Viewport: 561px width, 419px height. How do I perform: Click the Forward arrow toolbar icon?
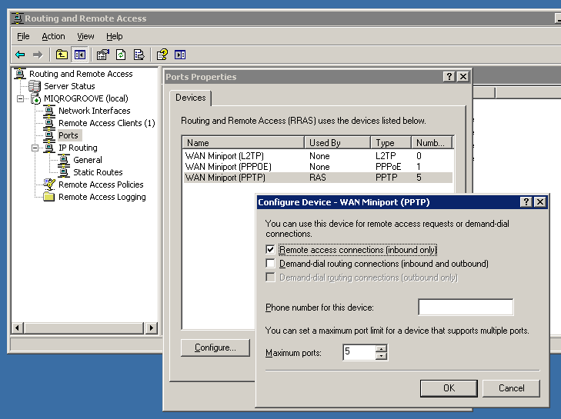tap(38, 55)
